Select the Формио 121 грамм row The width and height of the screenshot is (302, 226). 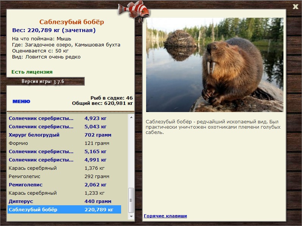tap(64, 143)
